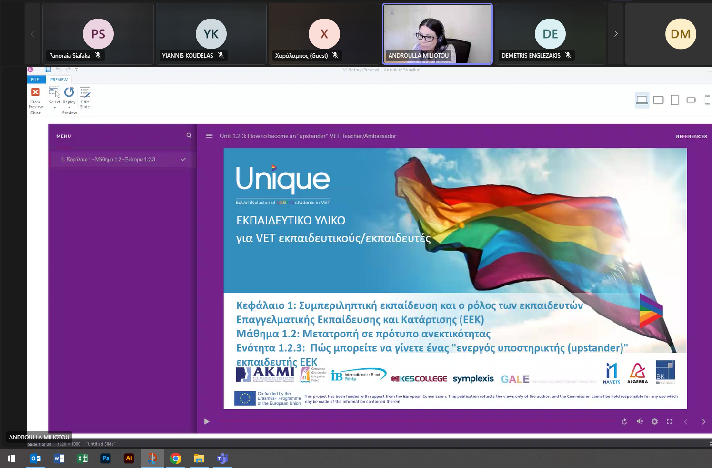Toggle the sidebar with hamburger icon

pos(209,136)
